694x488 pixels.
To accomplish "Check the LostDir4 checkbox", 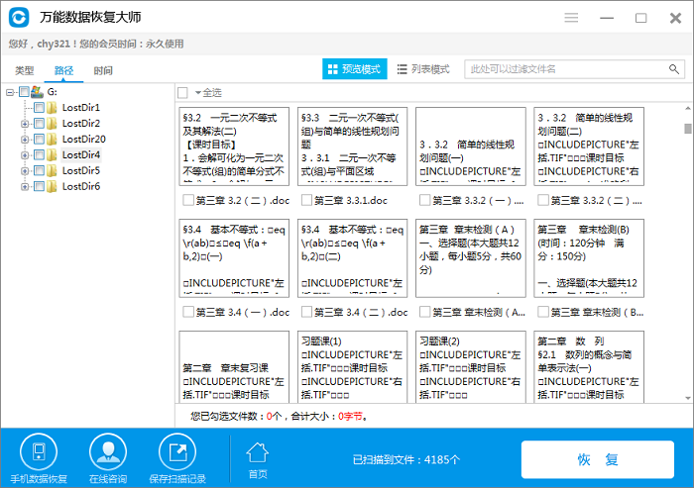I will coord(39,154).
